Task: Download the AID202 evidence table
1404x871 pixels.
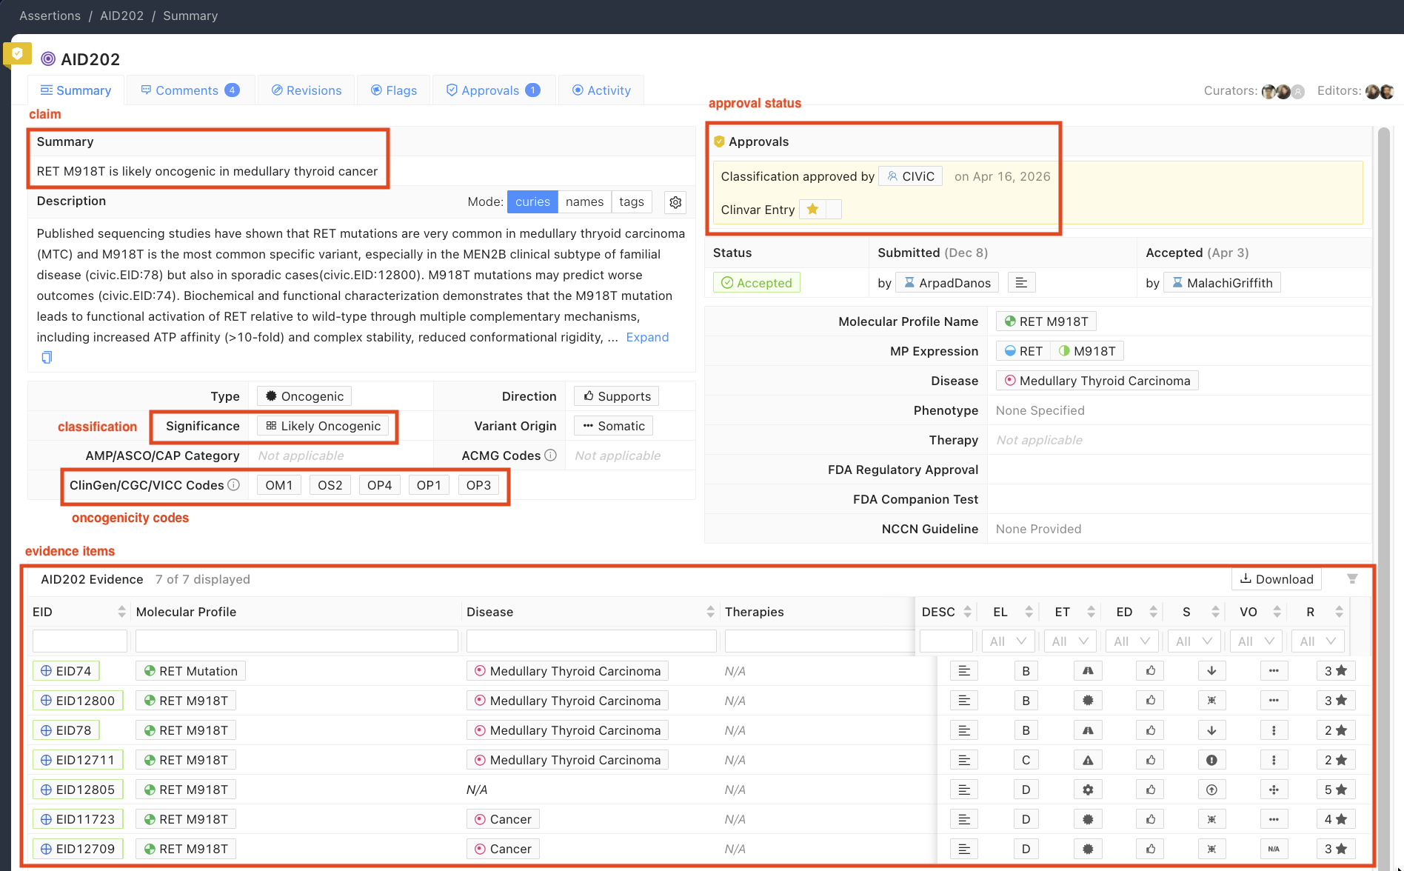Action: click(x=1277, y=579)
